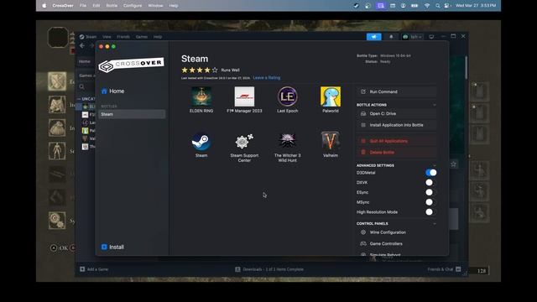Image resolution: width=537 pixels, height=302 pixels.
Task: Disable the D3DMetal toggle
Action: click(430, 173)
